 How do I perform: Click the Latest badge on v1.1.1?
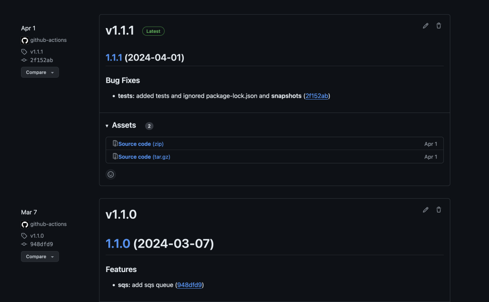[x=153, y=30]
